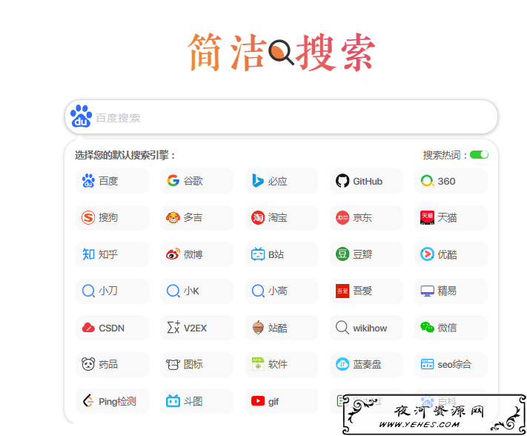
Task: Click the 淘宝 Taobao icon
Action: tap(258, 217)
